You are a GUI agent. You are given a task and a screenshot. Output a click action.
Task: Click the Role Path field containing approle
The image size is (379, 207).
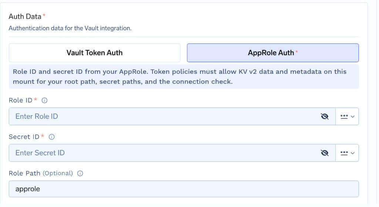coord(184,189)
